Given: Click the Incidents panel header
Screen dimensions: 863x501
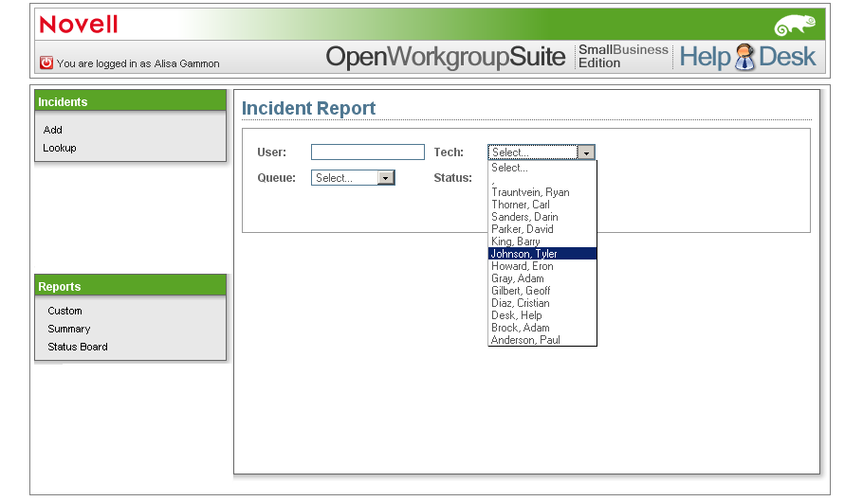Looking at the screenshot, I should [131, 101].
